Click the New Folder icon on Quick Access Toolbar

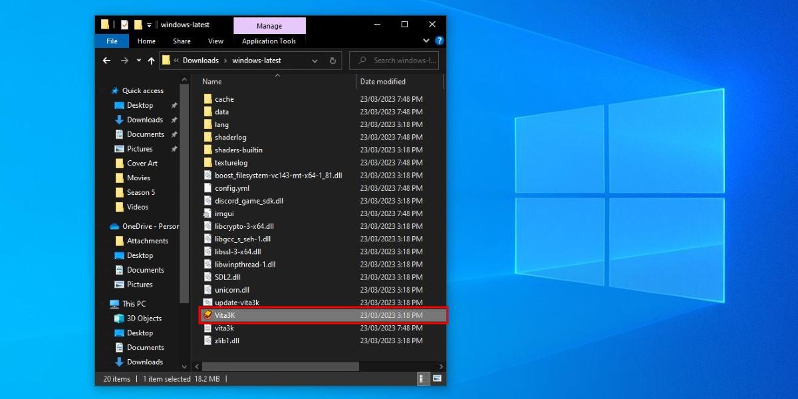click(x=138, y=25)
